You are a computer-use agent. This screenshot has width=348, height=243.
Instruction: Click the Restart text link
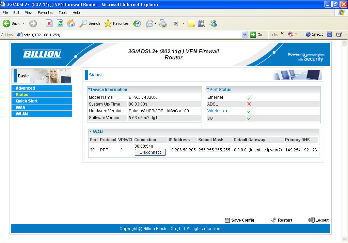tap(285, 220)
